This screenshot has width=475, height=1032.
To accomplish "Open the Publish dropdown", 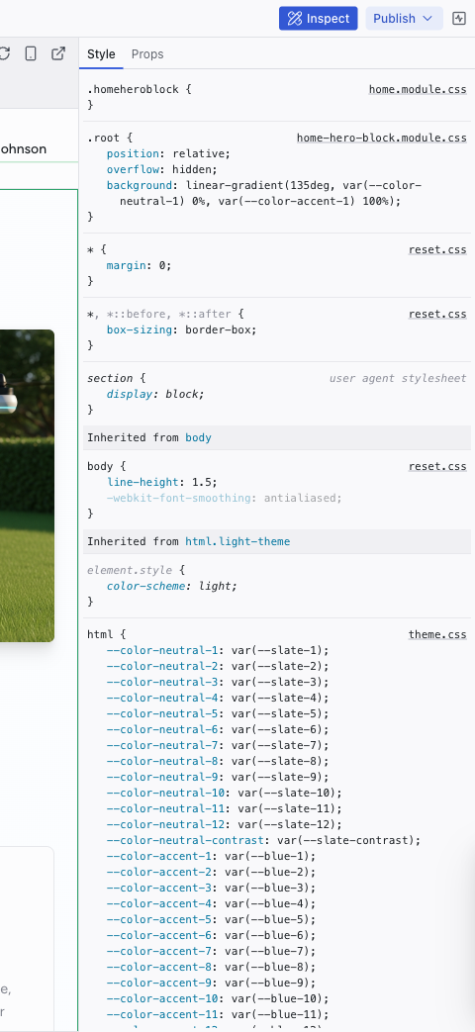I will pyautogui.click(x=404, y=19).
